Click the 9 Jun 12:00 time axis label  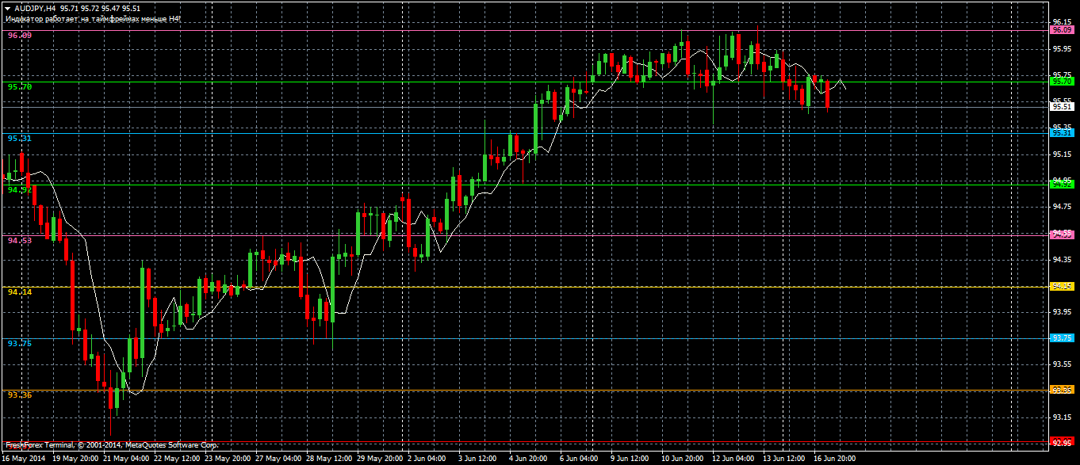[631, 459]
